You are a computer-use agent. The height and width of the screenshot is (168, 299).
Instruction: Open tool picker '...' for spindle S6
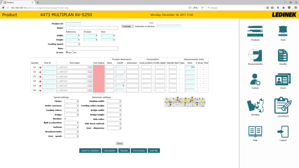pyautogui.click(x=90, y=90)
